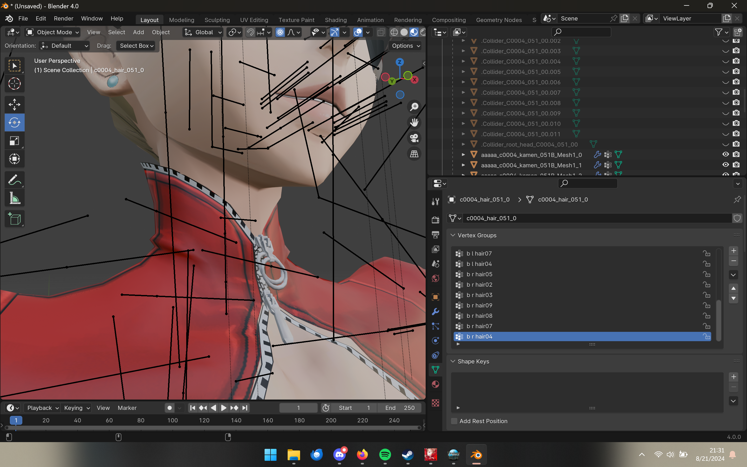Toggle lock on b r hair04 group
Viewport: 747px width, 467px height.
(x=706, y=336)
